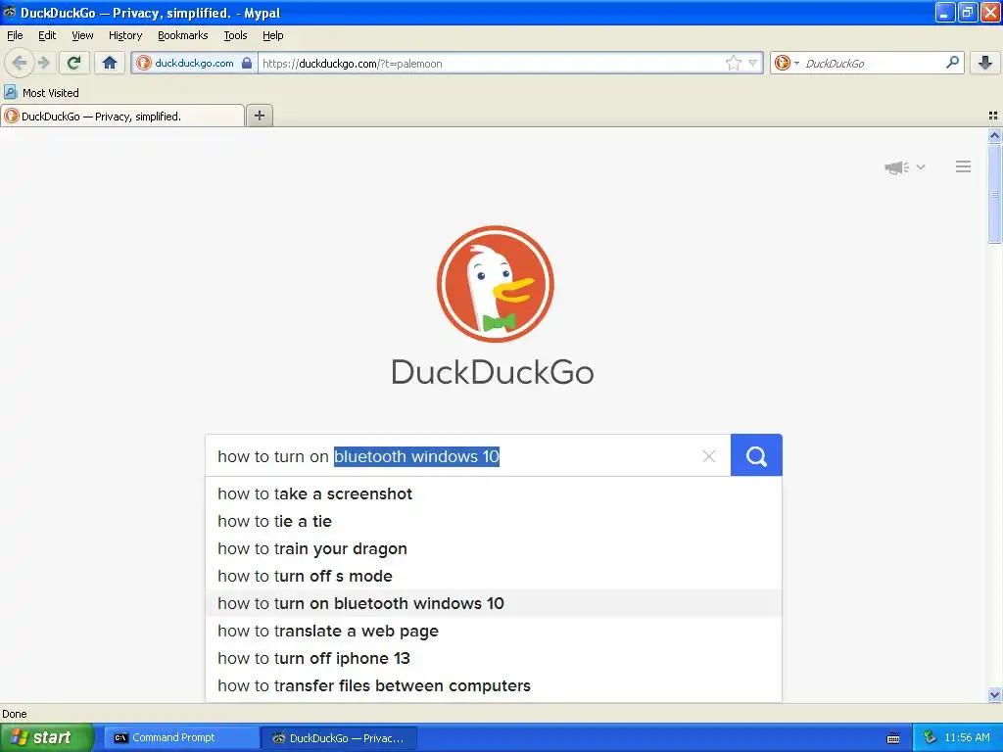Screen dimensions: 1003x752
Task: Open the History menu
Action: [124, 35]
